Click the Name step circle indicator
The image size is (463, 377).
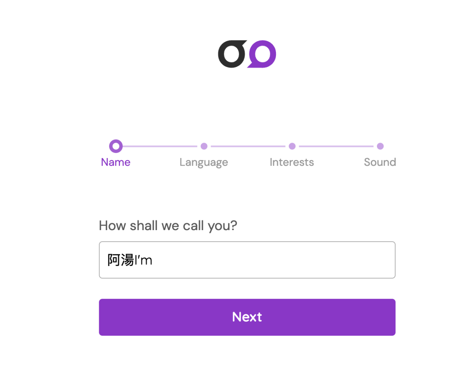click(x=116, y=146)
